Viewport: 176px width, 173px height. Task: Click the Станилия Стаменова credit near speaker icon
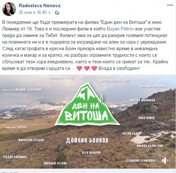140,160
